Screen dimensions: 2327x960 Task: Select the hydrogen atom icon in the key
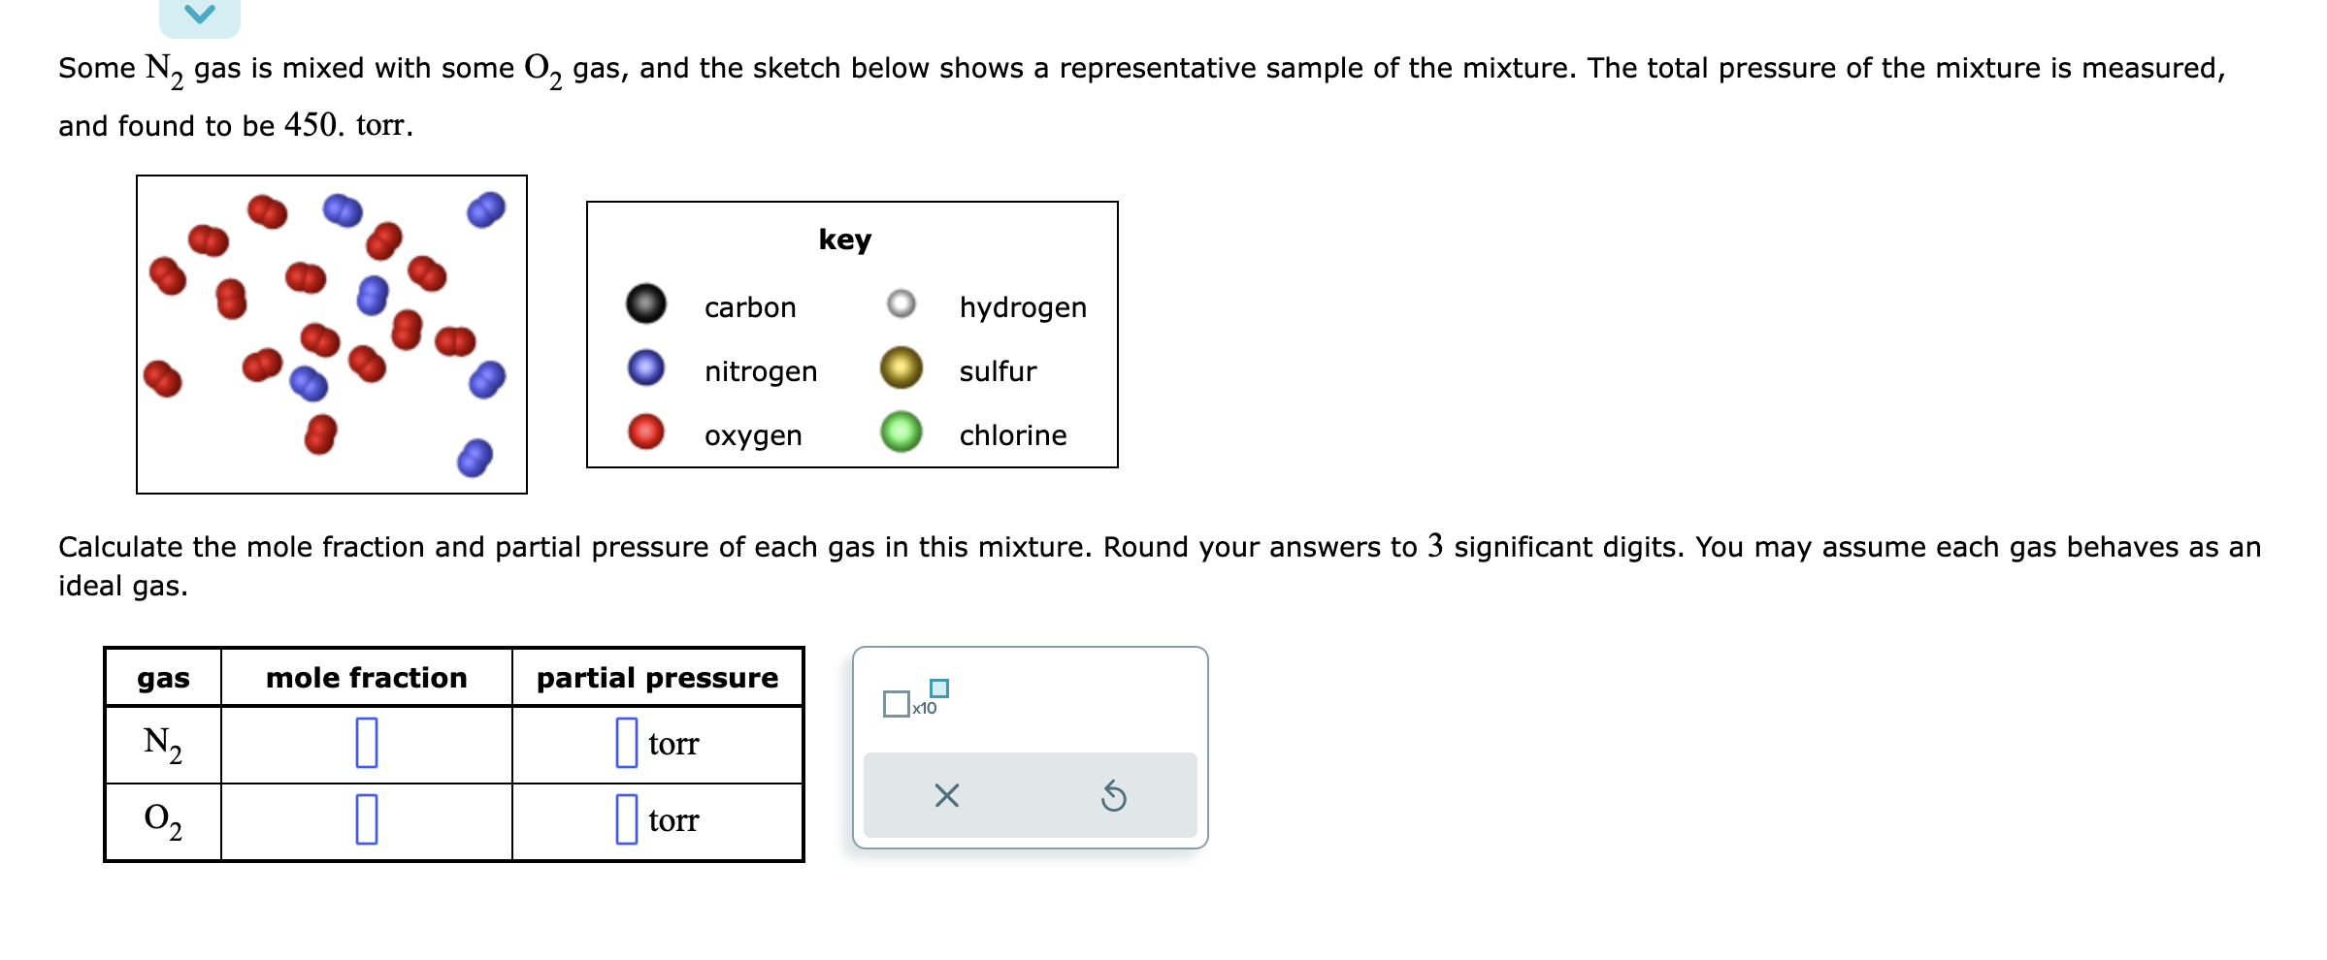tap(902, 305)
